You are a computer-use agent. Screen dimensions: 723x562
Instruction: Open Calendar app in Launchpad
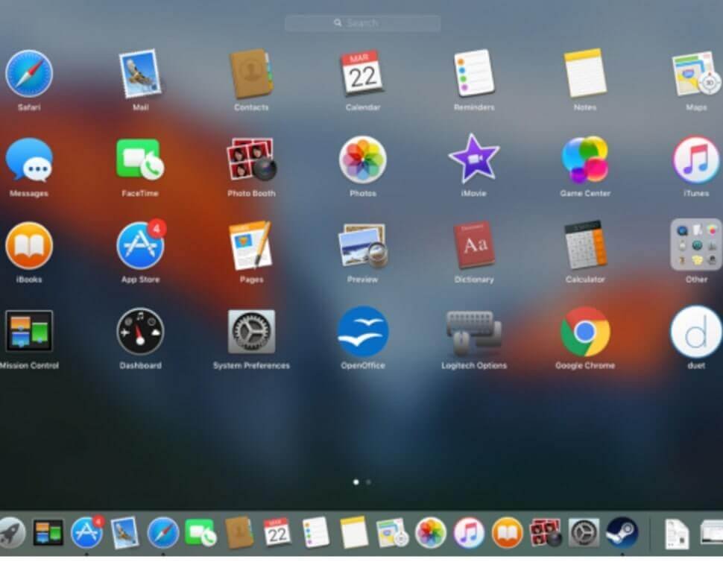click(363, 74)
